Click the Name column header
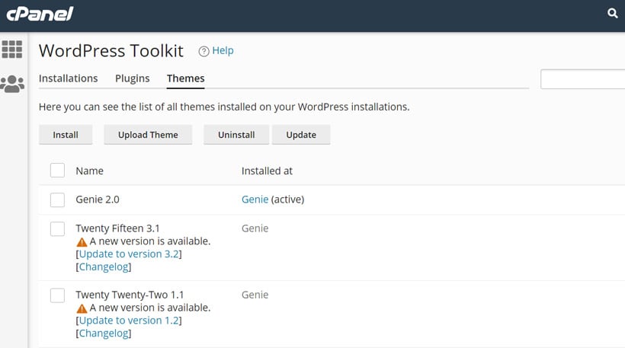Image resolution: width=625 pixels, height=348 pixels. pyautogui.click(x=90, y=171)
